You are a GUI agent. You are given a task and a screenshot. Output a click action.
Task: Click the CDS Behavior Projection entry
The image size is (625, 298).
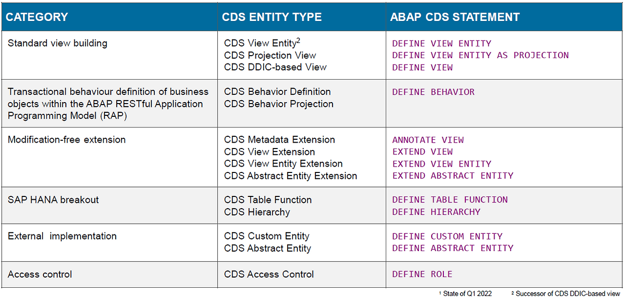(x=279, y=104)
